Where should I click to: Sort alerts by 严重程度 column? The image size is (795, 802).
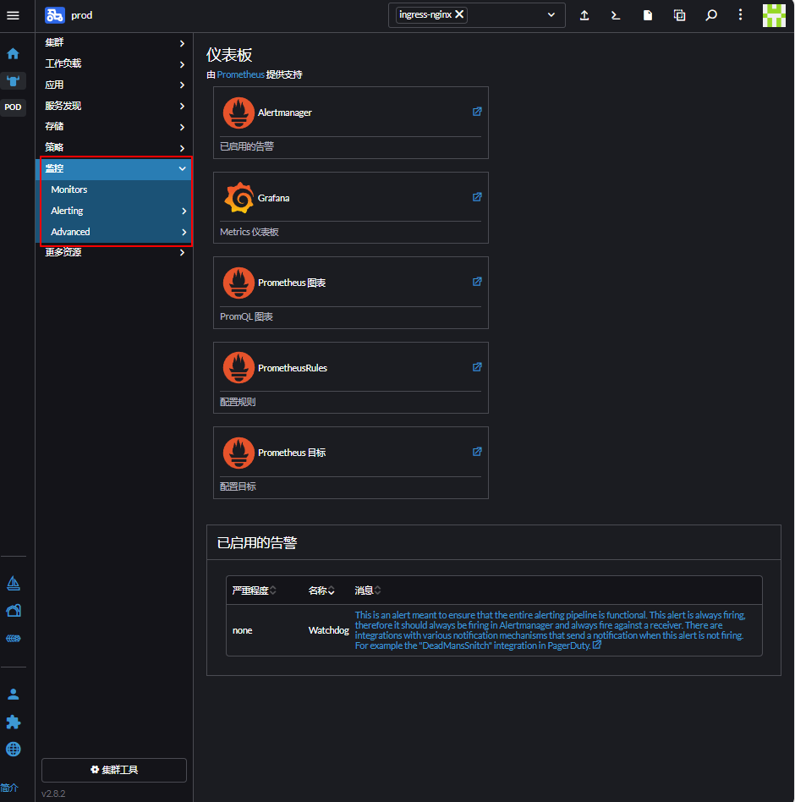coord(254,591)
